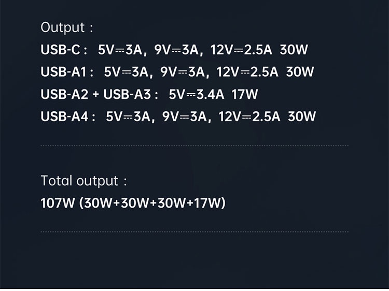Screen dimensions: 389x291
Task: Click USB-A1 9V⎓3A specification
Action: 183,72
